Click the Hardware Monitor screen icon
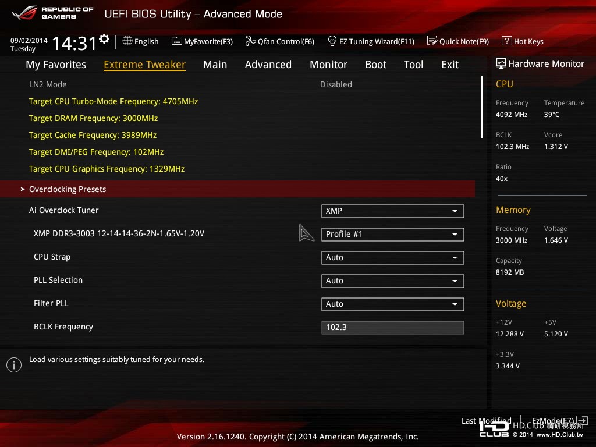Image resolution: width=596 pixels, height=447 pixels. 501,64
